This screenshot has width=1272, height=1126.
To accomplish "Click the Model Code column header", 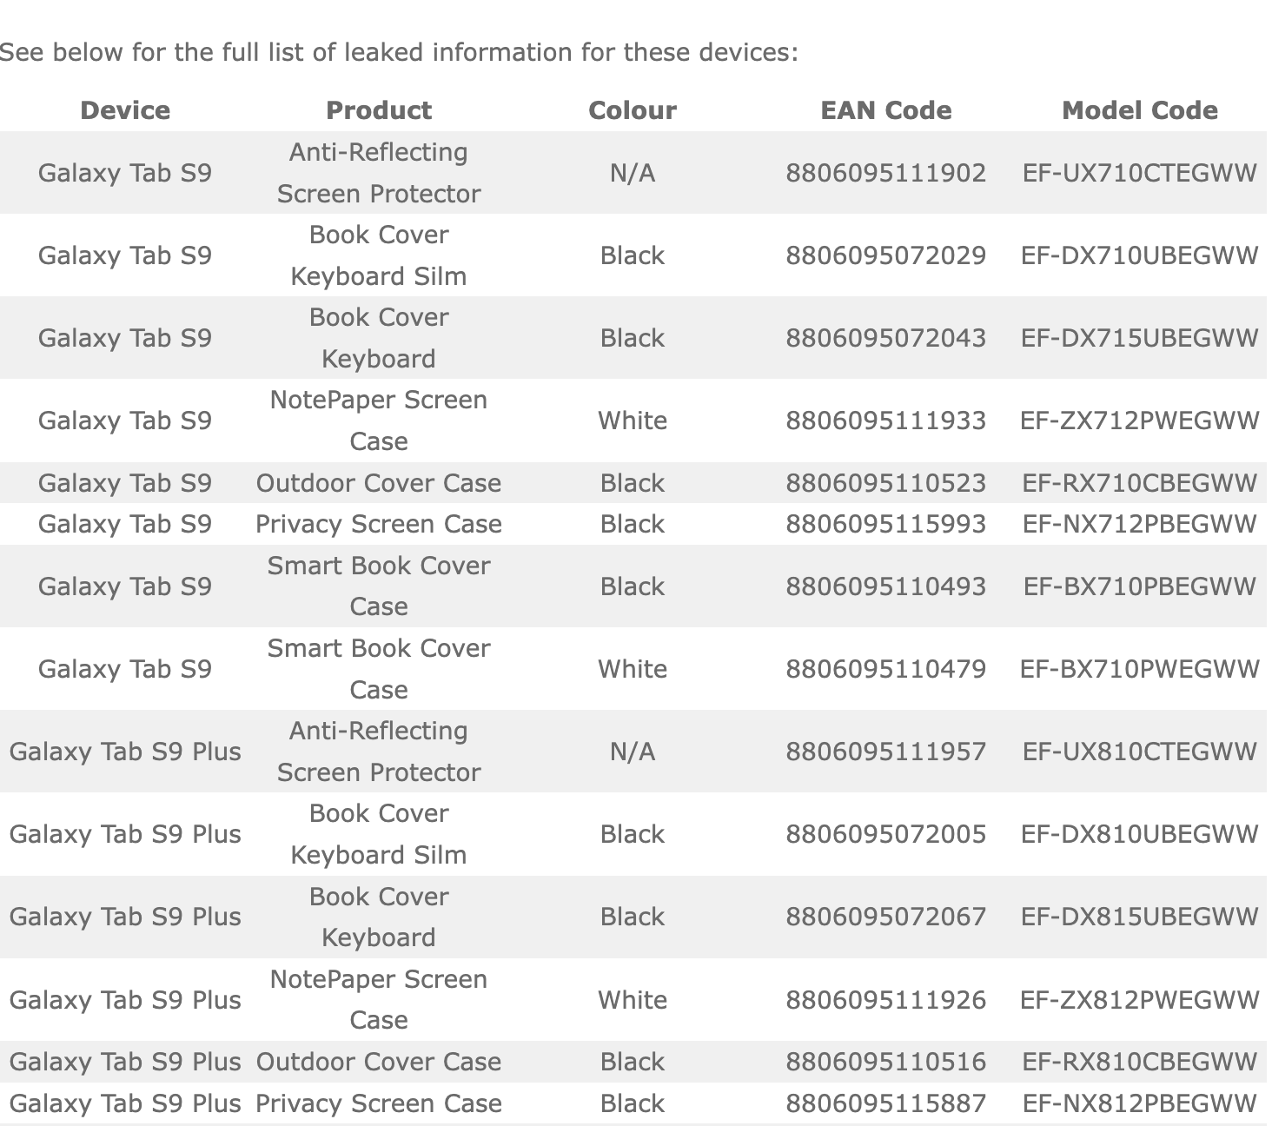I will 1140,110.
